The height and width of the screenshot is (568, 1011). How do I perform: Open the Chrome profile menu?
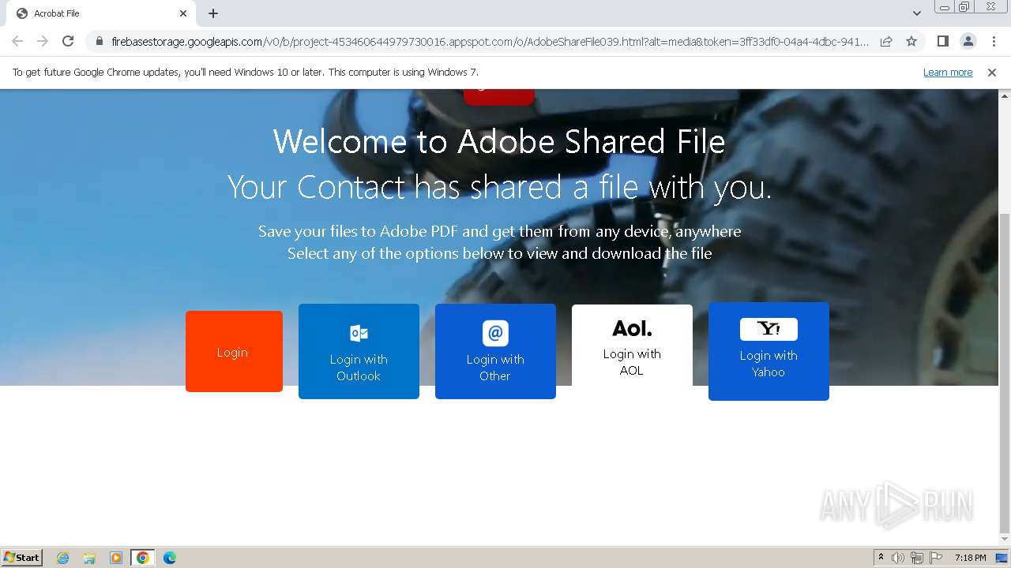pyautogui.click(x=968, y=41)
